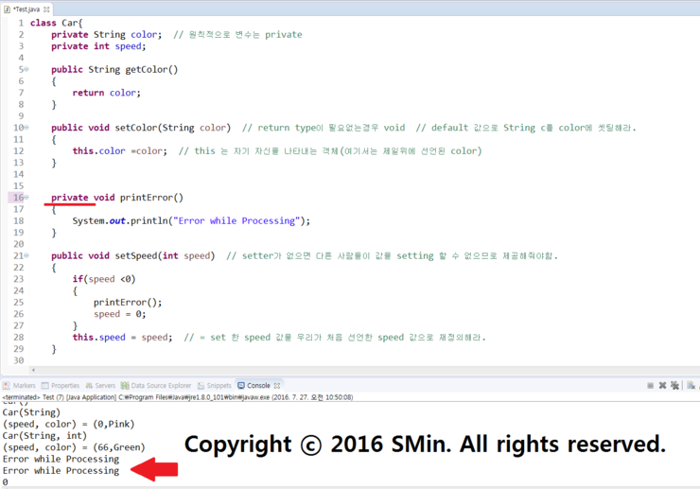The width and height of the screenshot is (700, 489).
Task: Click 'Car(String, int)' console output line
Action: click(44, 435)
